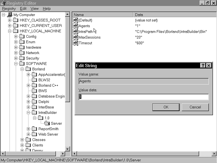
Task: Click the string icon beside IntraPath
Action: [x=75, y=32]
